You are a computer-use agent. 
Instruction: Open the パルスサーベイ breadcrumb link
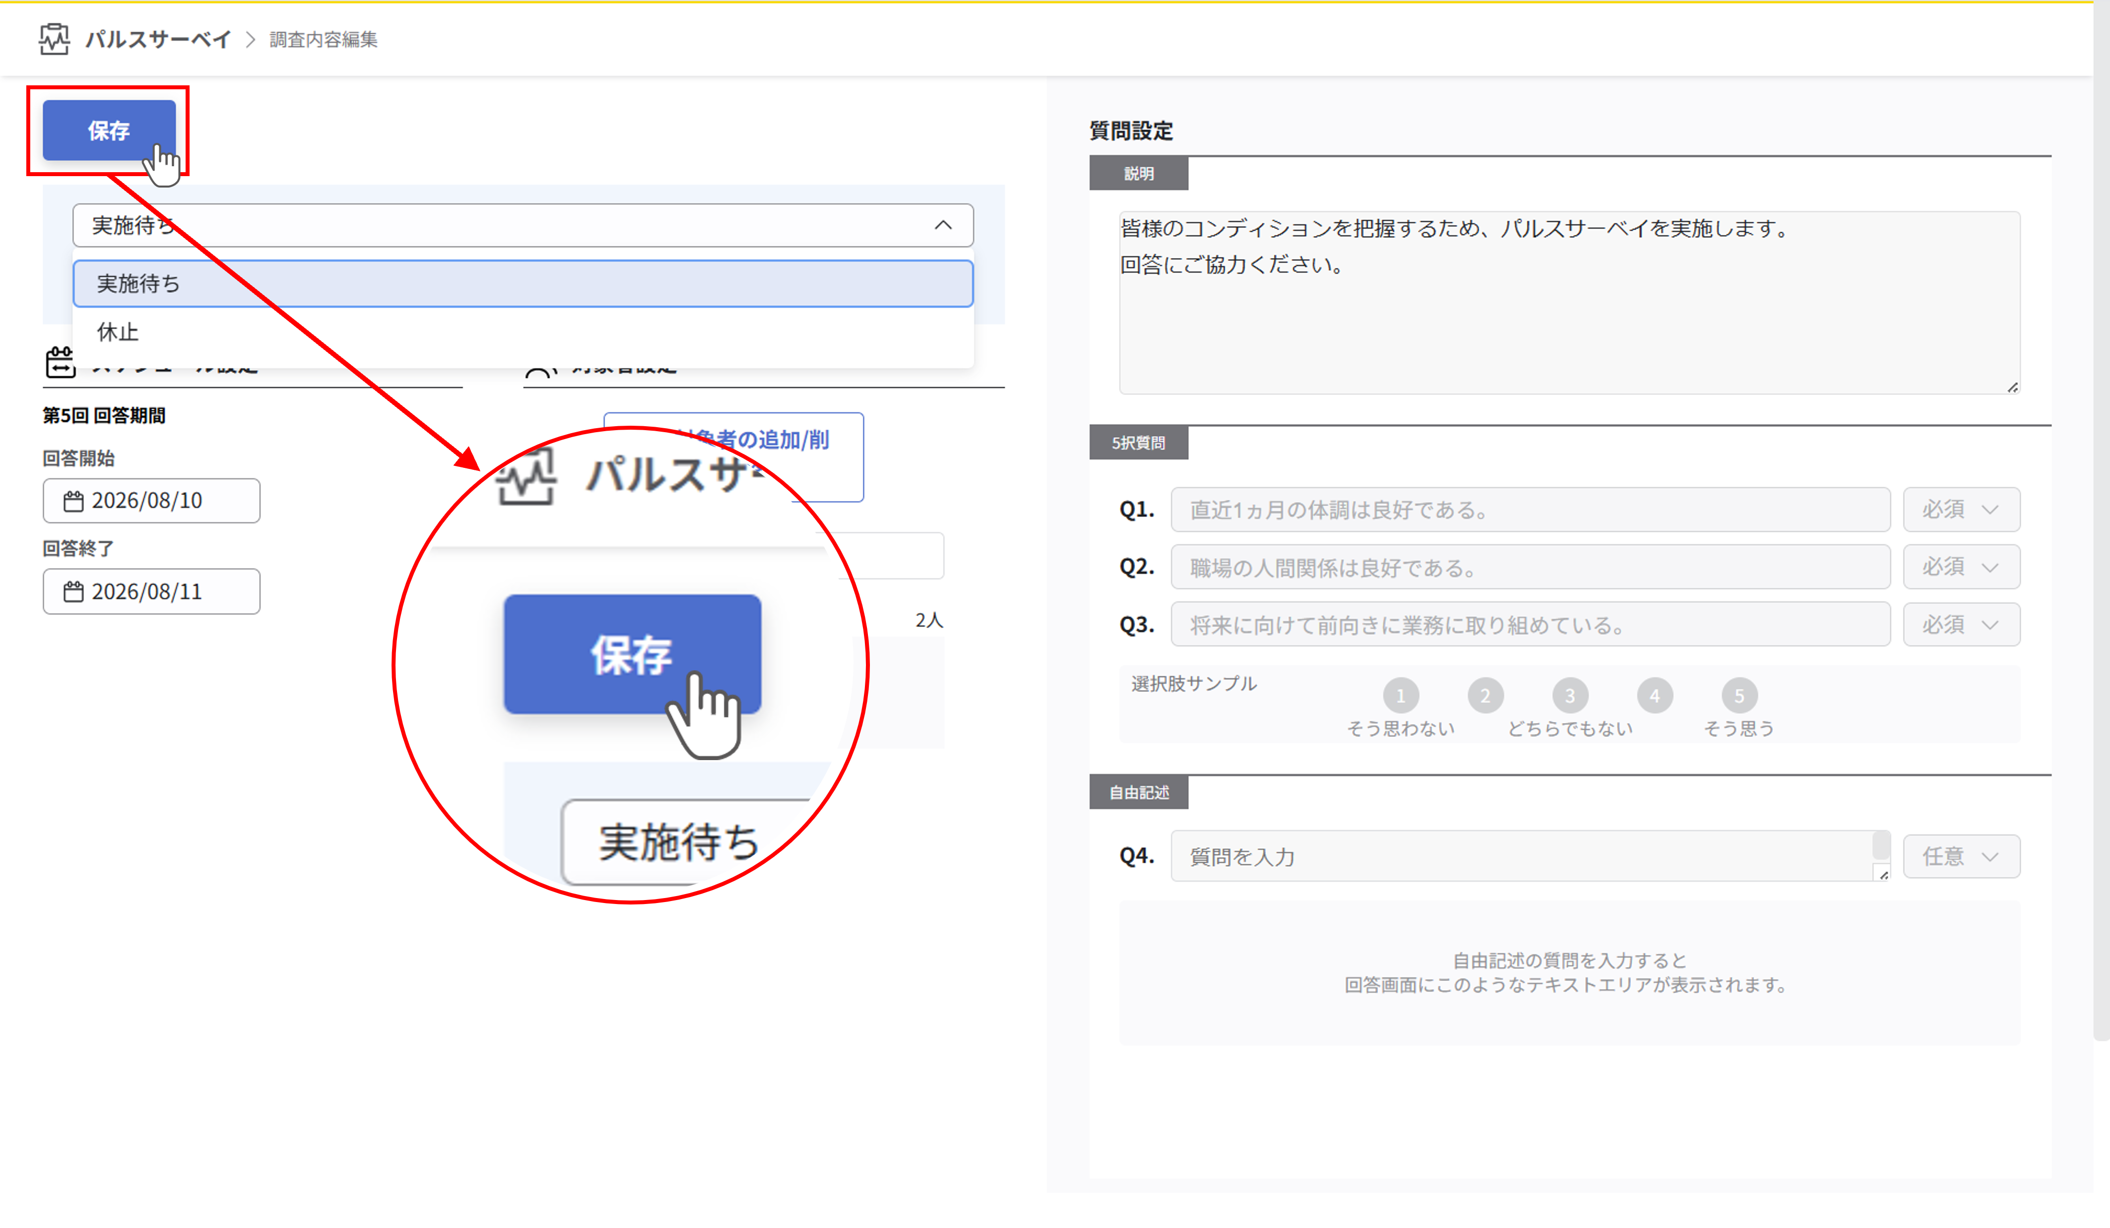157,39
